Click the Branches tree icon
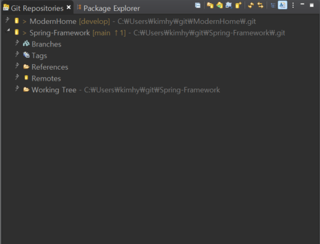The height and width of the screenshot is (244, 320). click(26, 43)
